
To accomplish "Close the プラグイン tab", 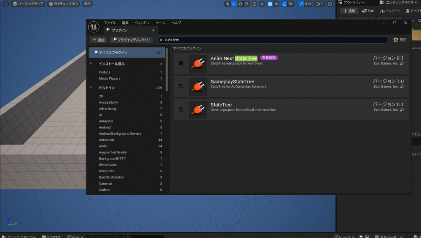I will 153,30.
